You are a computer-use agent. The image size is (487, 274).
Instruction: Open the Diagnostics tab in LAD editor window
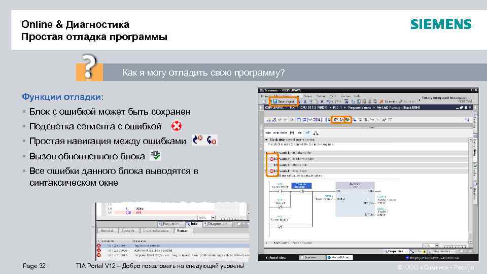[440, 251]
